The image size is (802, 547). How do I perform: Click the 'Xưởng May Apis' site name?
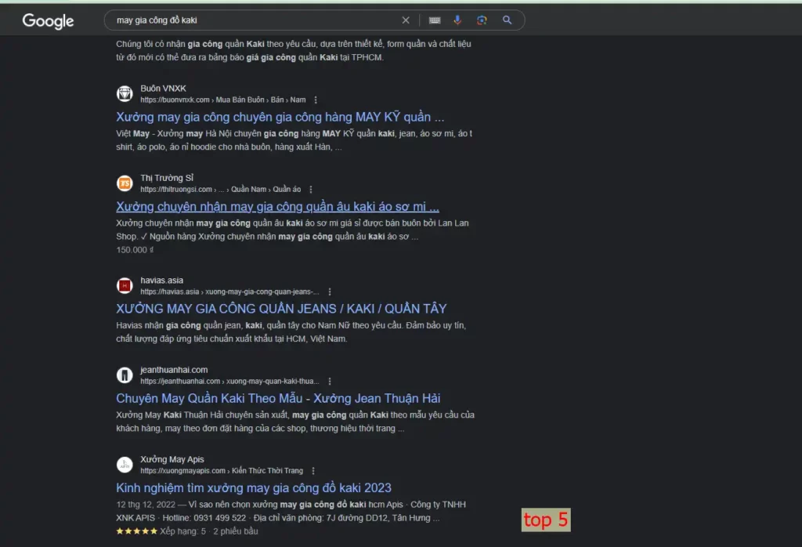pyautogui.click(x=172, y=459)
